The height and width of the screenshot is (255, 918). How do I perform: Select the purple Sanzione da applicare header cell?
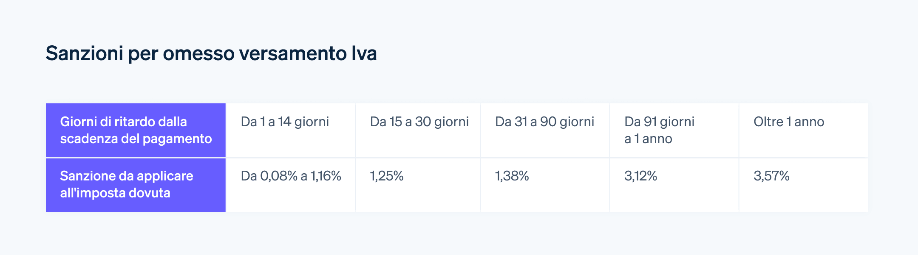[x=136, y=185]
